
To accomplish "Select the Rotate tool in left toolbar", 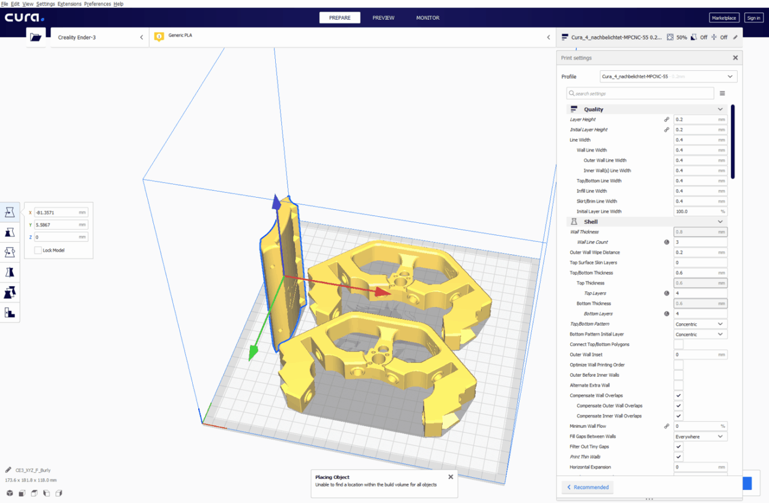I will click(10, 252).
